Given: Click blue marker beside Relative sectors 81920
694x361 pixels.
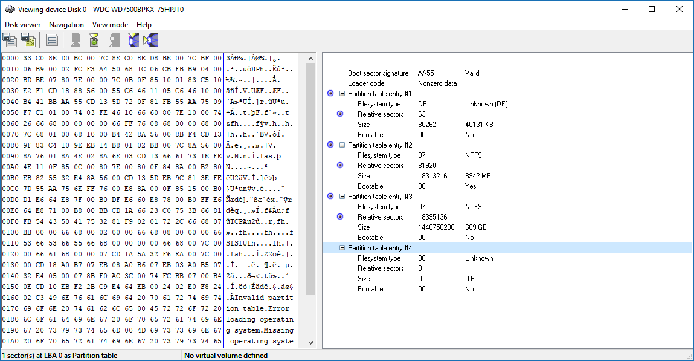Looking at the screenshot, I should pos(340,166).
